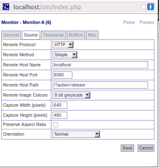Open the Buffers tab
Image resolution: width=159 pixels, height=168 pixels.
coord(76,35)
